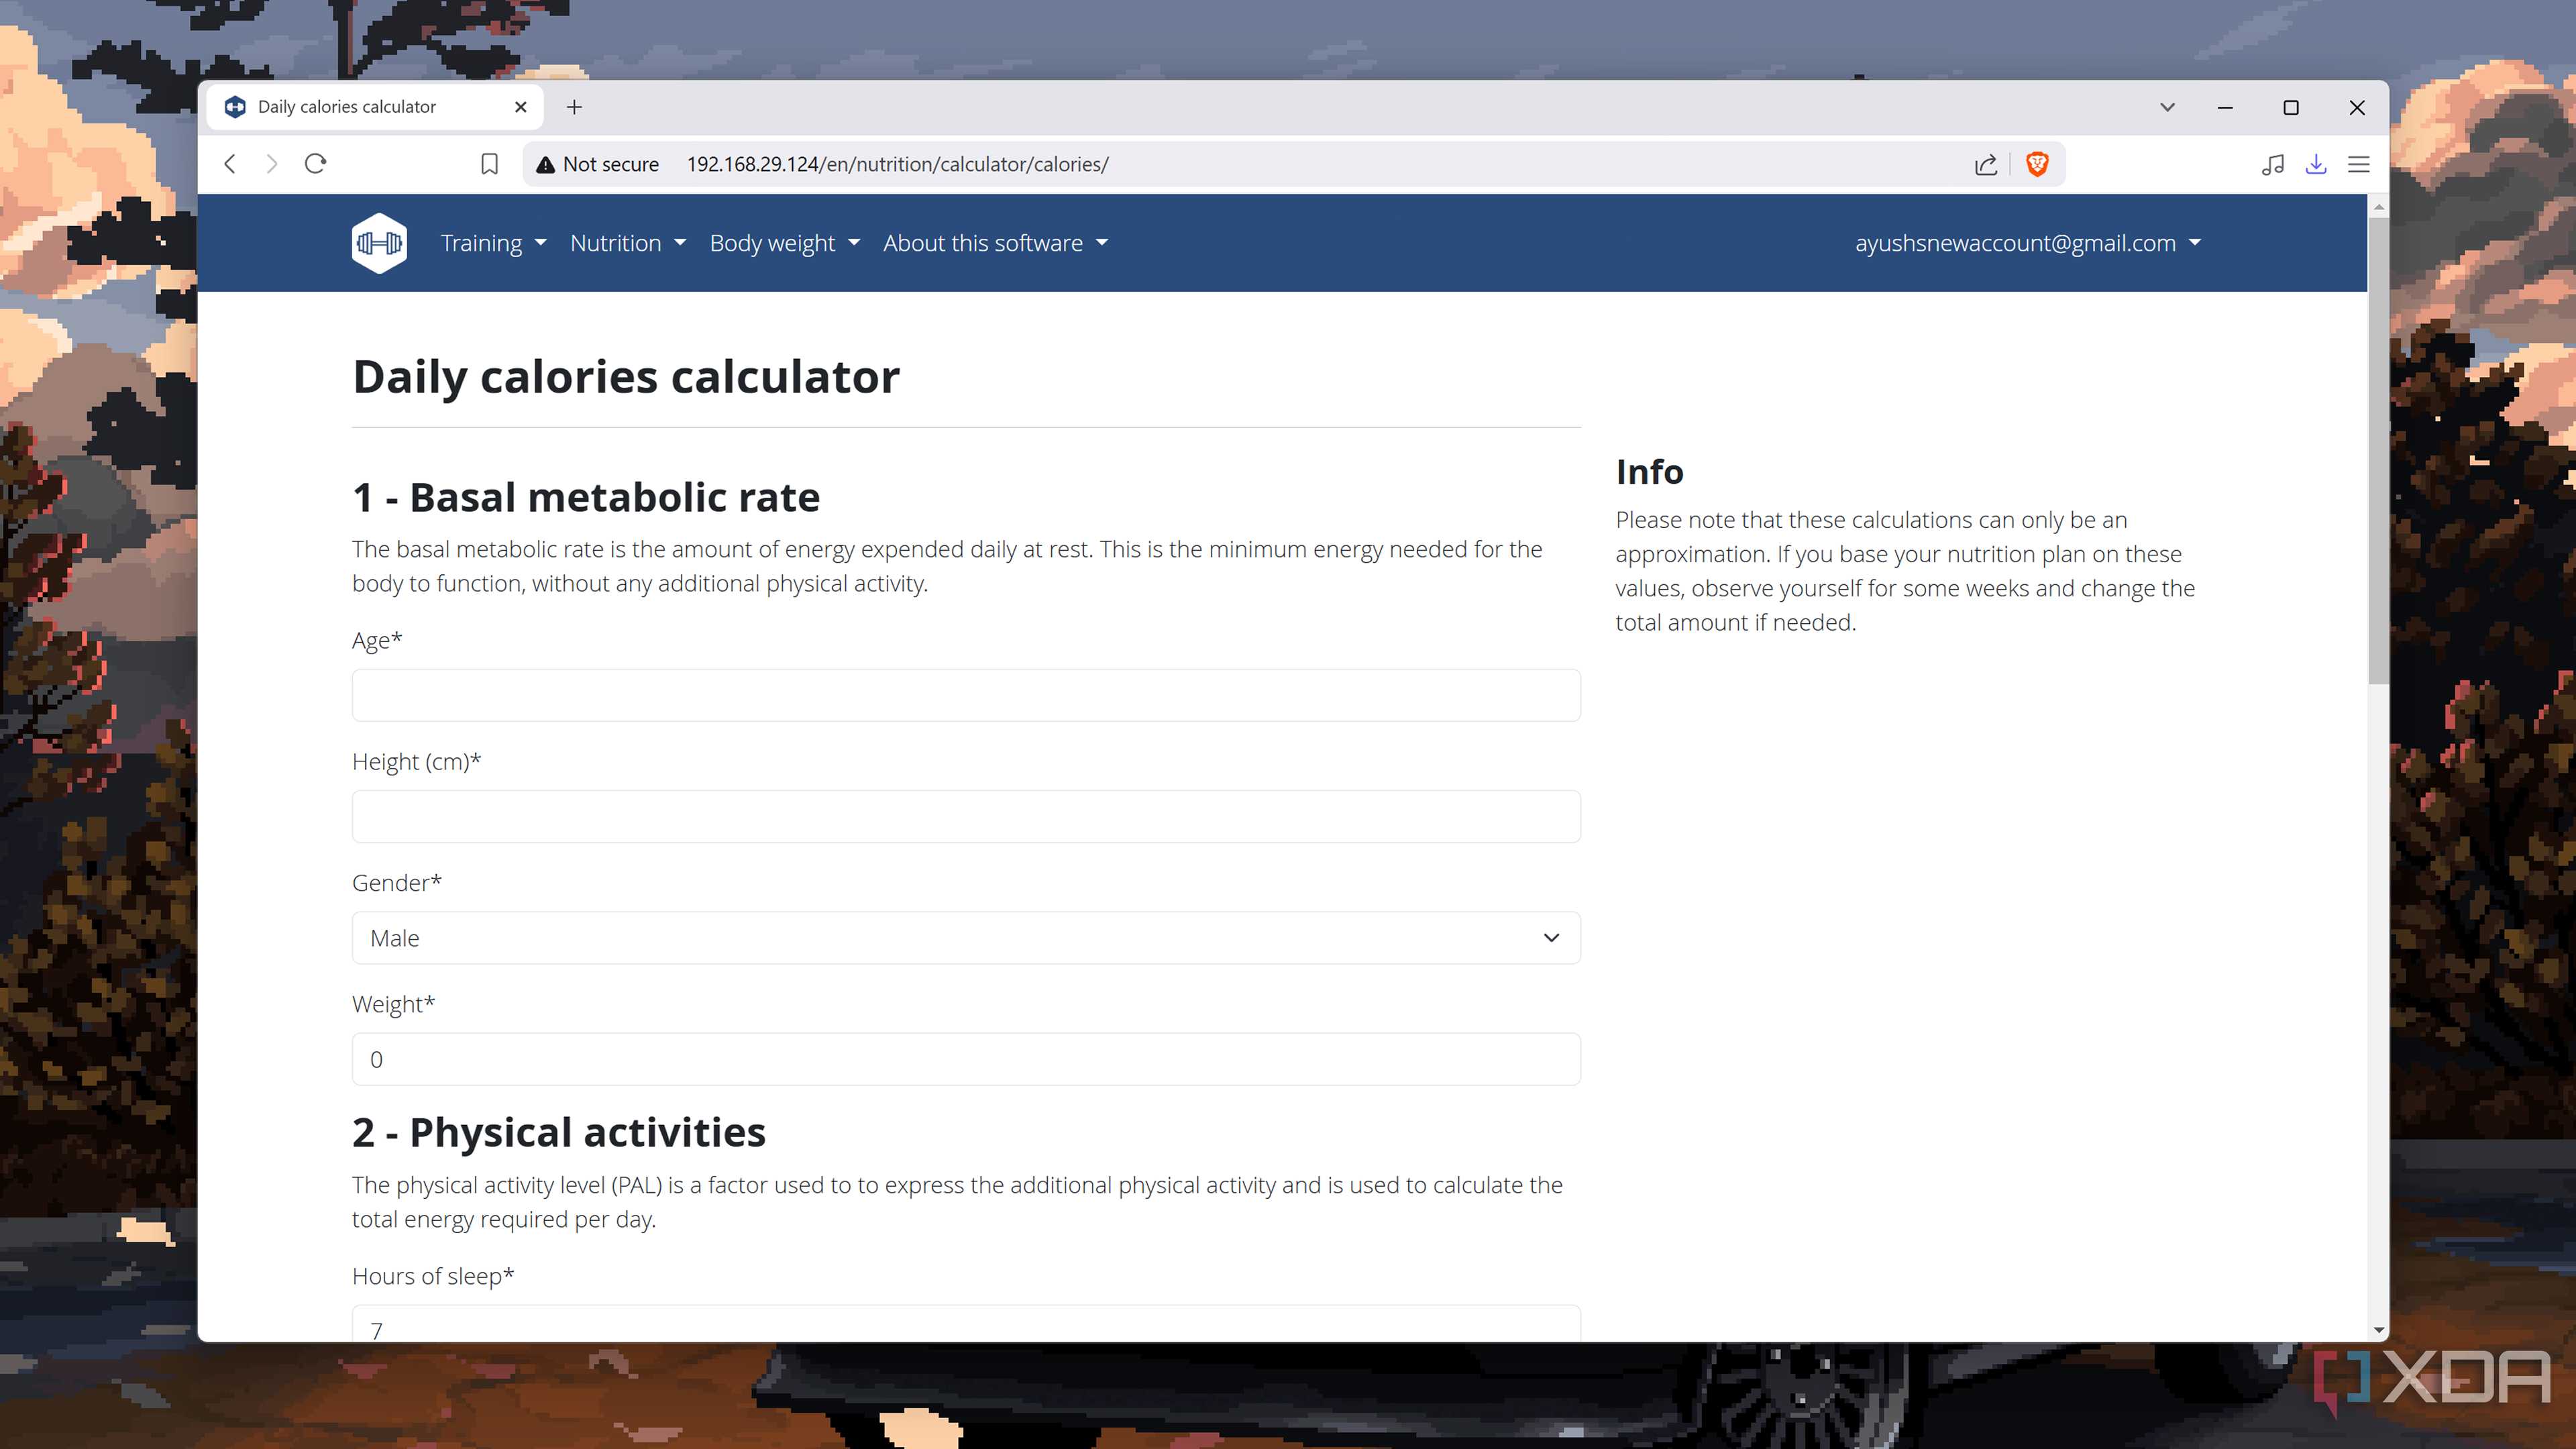Click the '1 - Basal metabolic rate' heading
2576x1449 pixels.
click(586, 497)
